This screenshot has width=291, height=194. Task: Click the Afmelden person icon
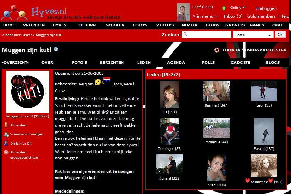(6, 125)
